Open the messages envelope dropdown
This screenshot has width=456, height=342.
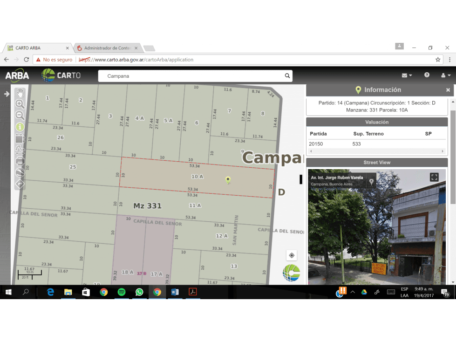tap(406, 75)
